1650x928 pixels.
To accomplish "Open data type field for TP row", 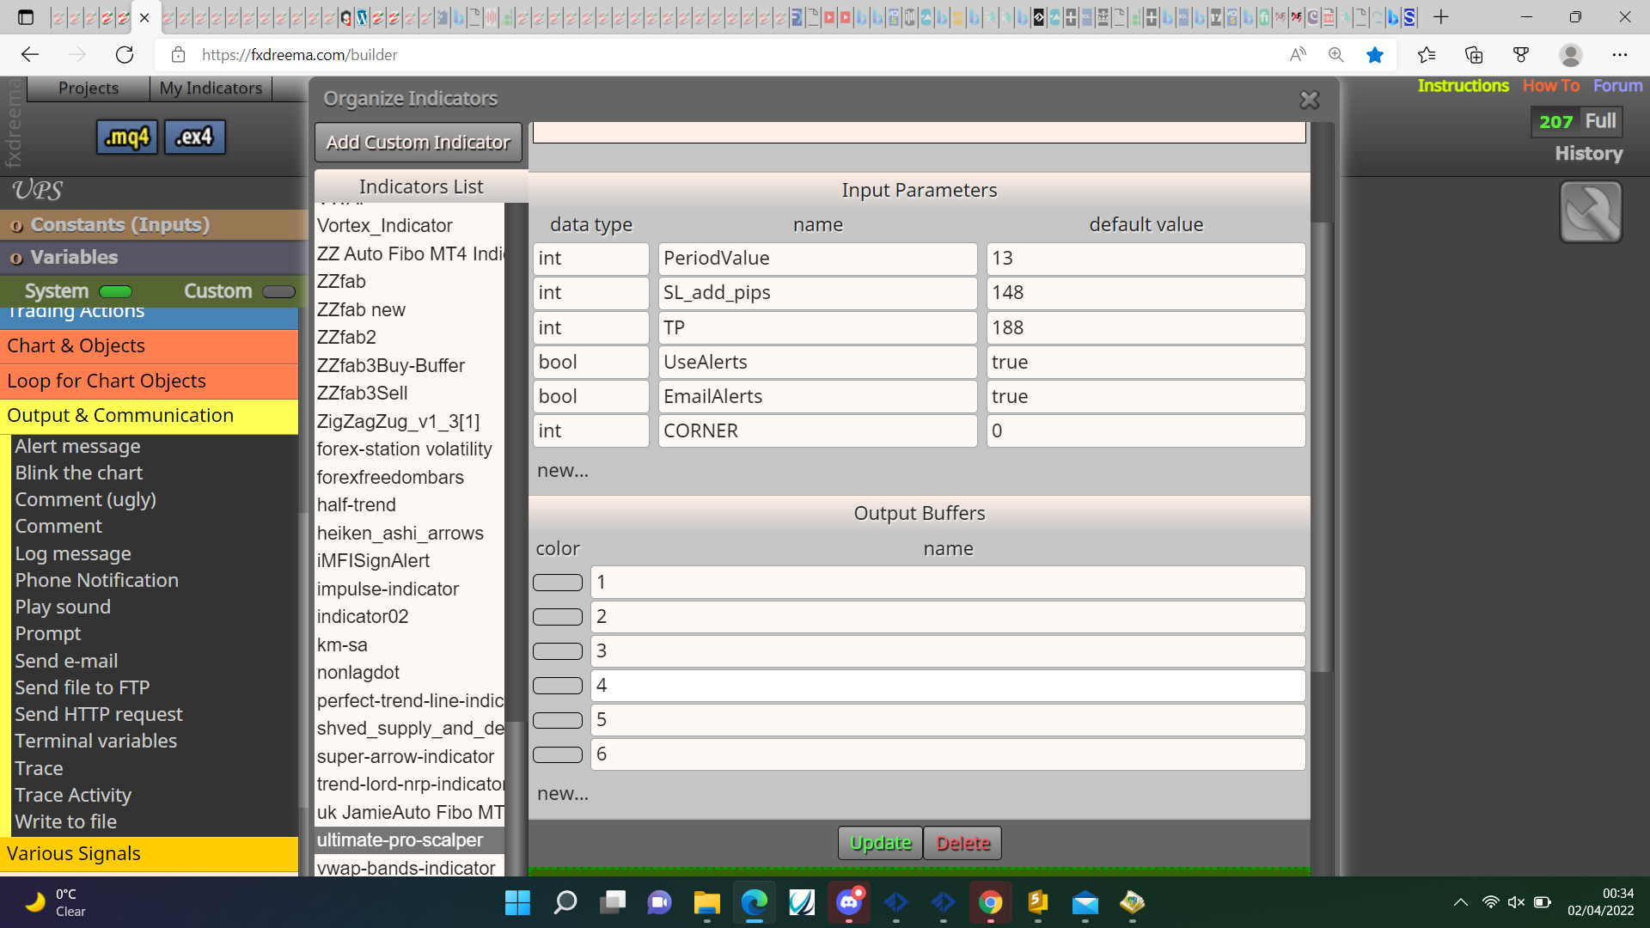I will 591,328.
